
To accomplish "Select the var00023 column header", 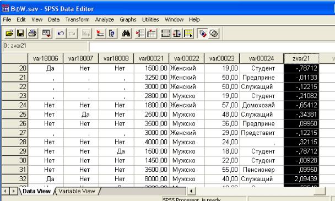I will [x=221, y=58].
